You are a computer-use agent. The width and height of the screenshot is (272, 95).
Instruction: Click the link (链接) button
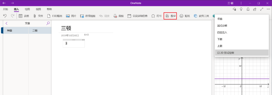click(104, 16)
